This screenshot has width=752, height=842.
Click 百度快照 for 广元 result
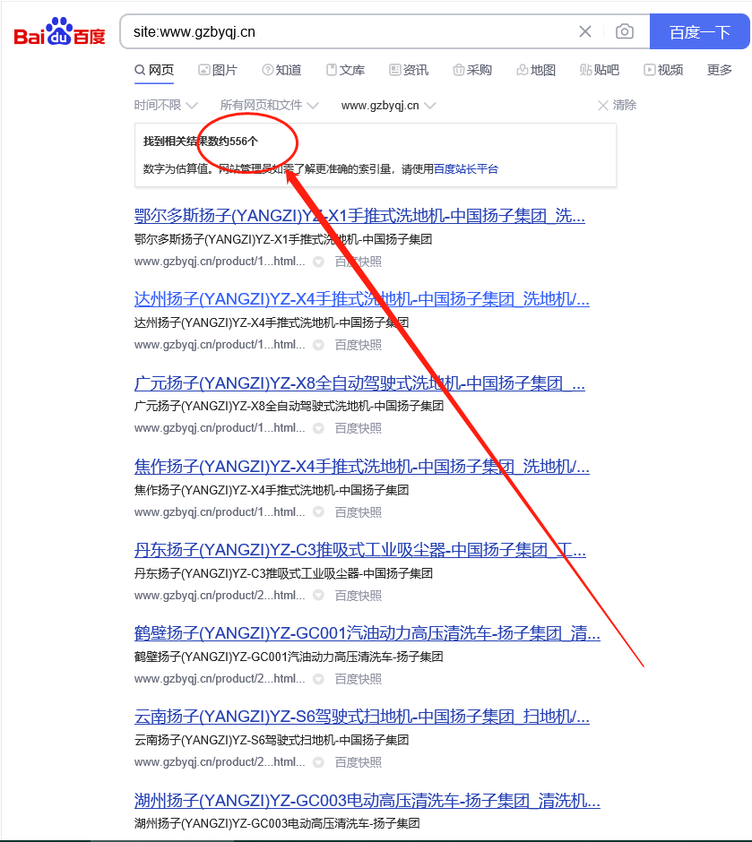359,428
